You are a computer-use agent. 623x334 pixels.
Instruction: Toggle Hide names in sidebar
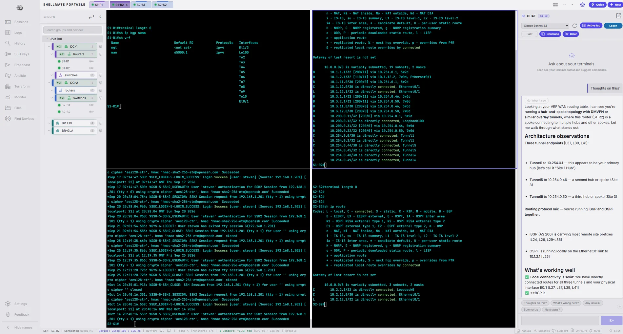coord(20,327)
